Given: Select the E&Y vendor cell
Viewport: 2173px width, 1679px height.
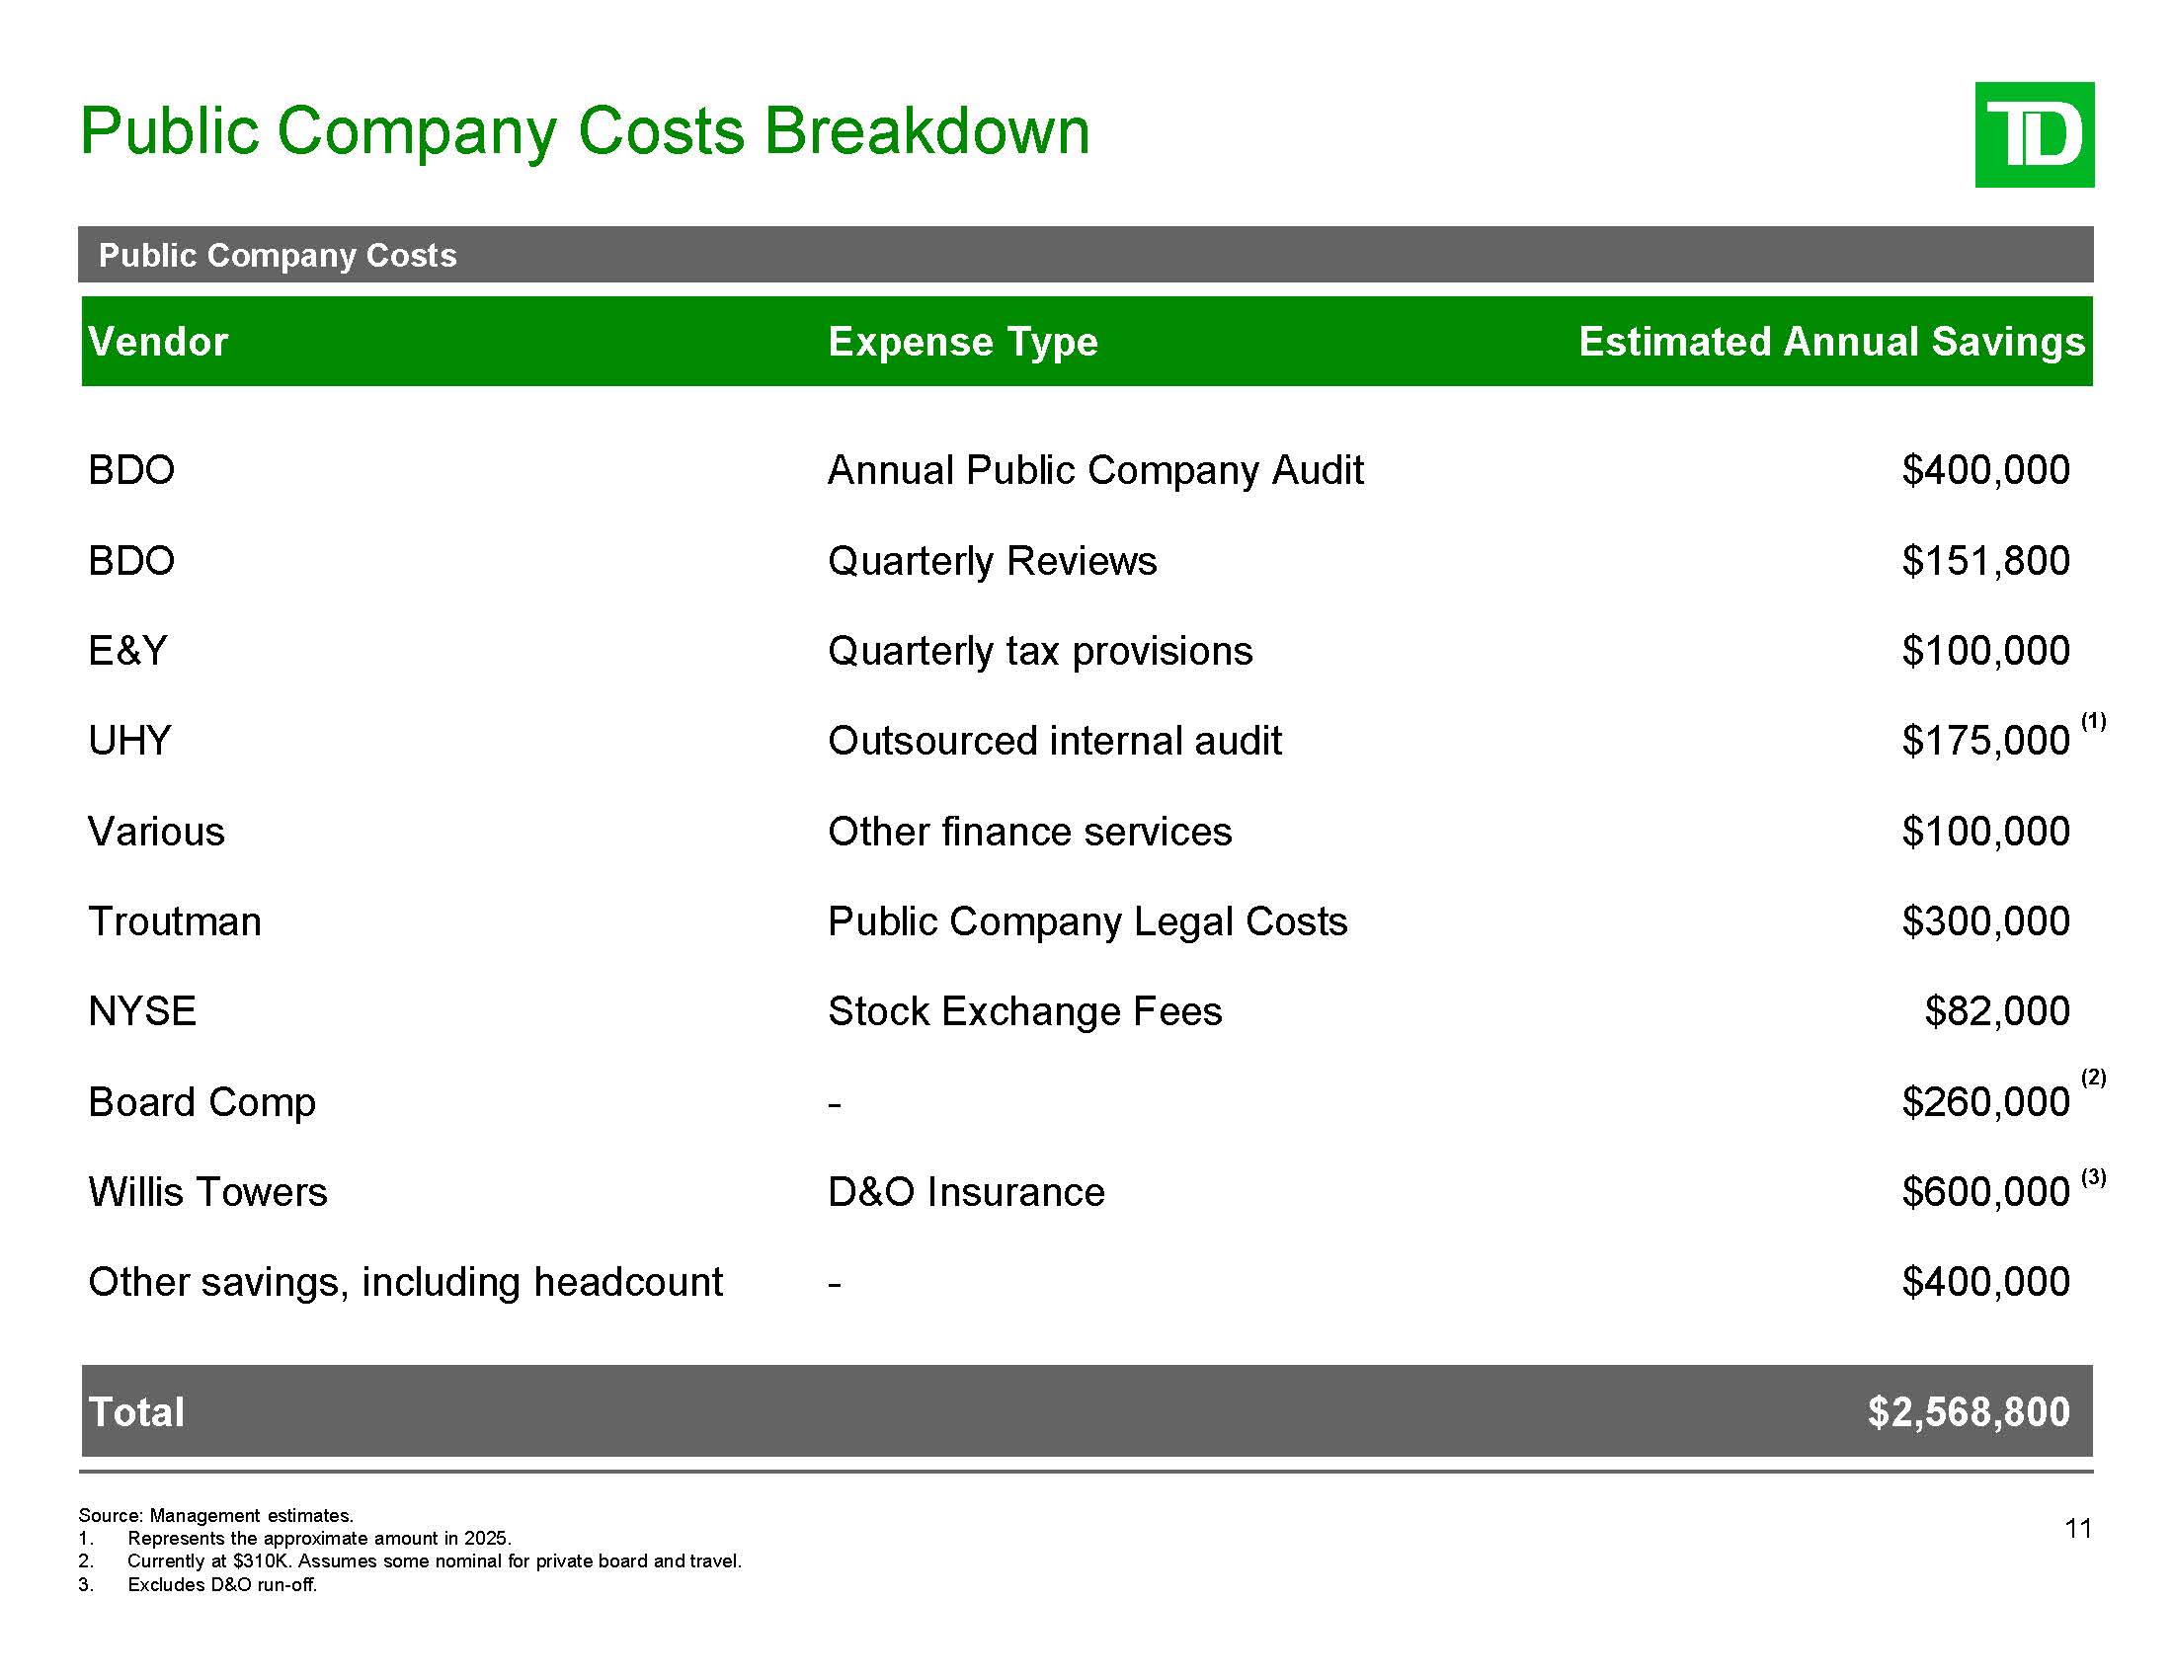Looking at the screenshot, I should tap(127, 652).
